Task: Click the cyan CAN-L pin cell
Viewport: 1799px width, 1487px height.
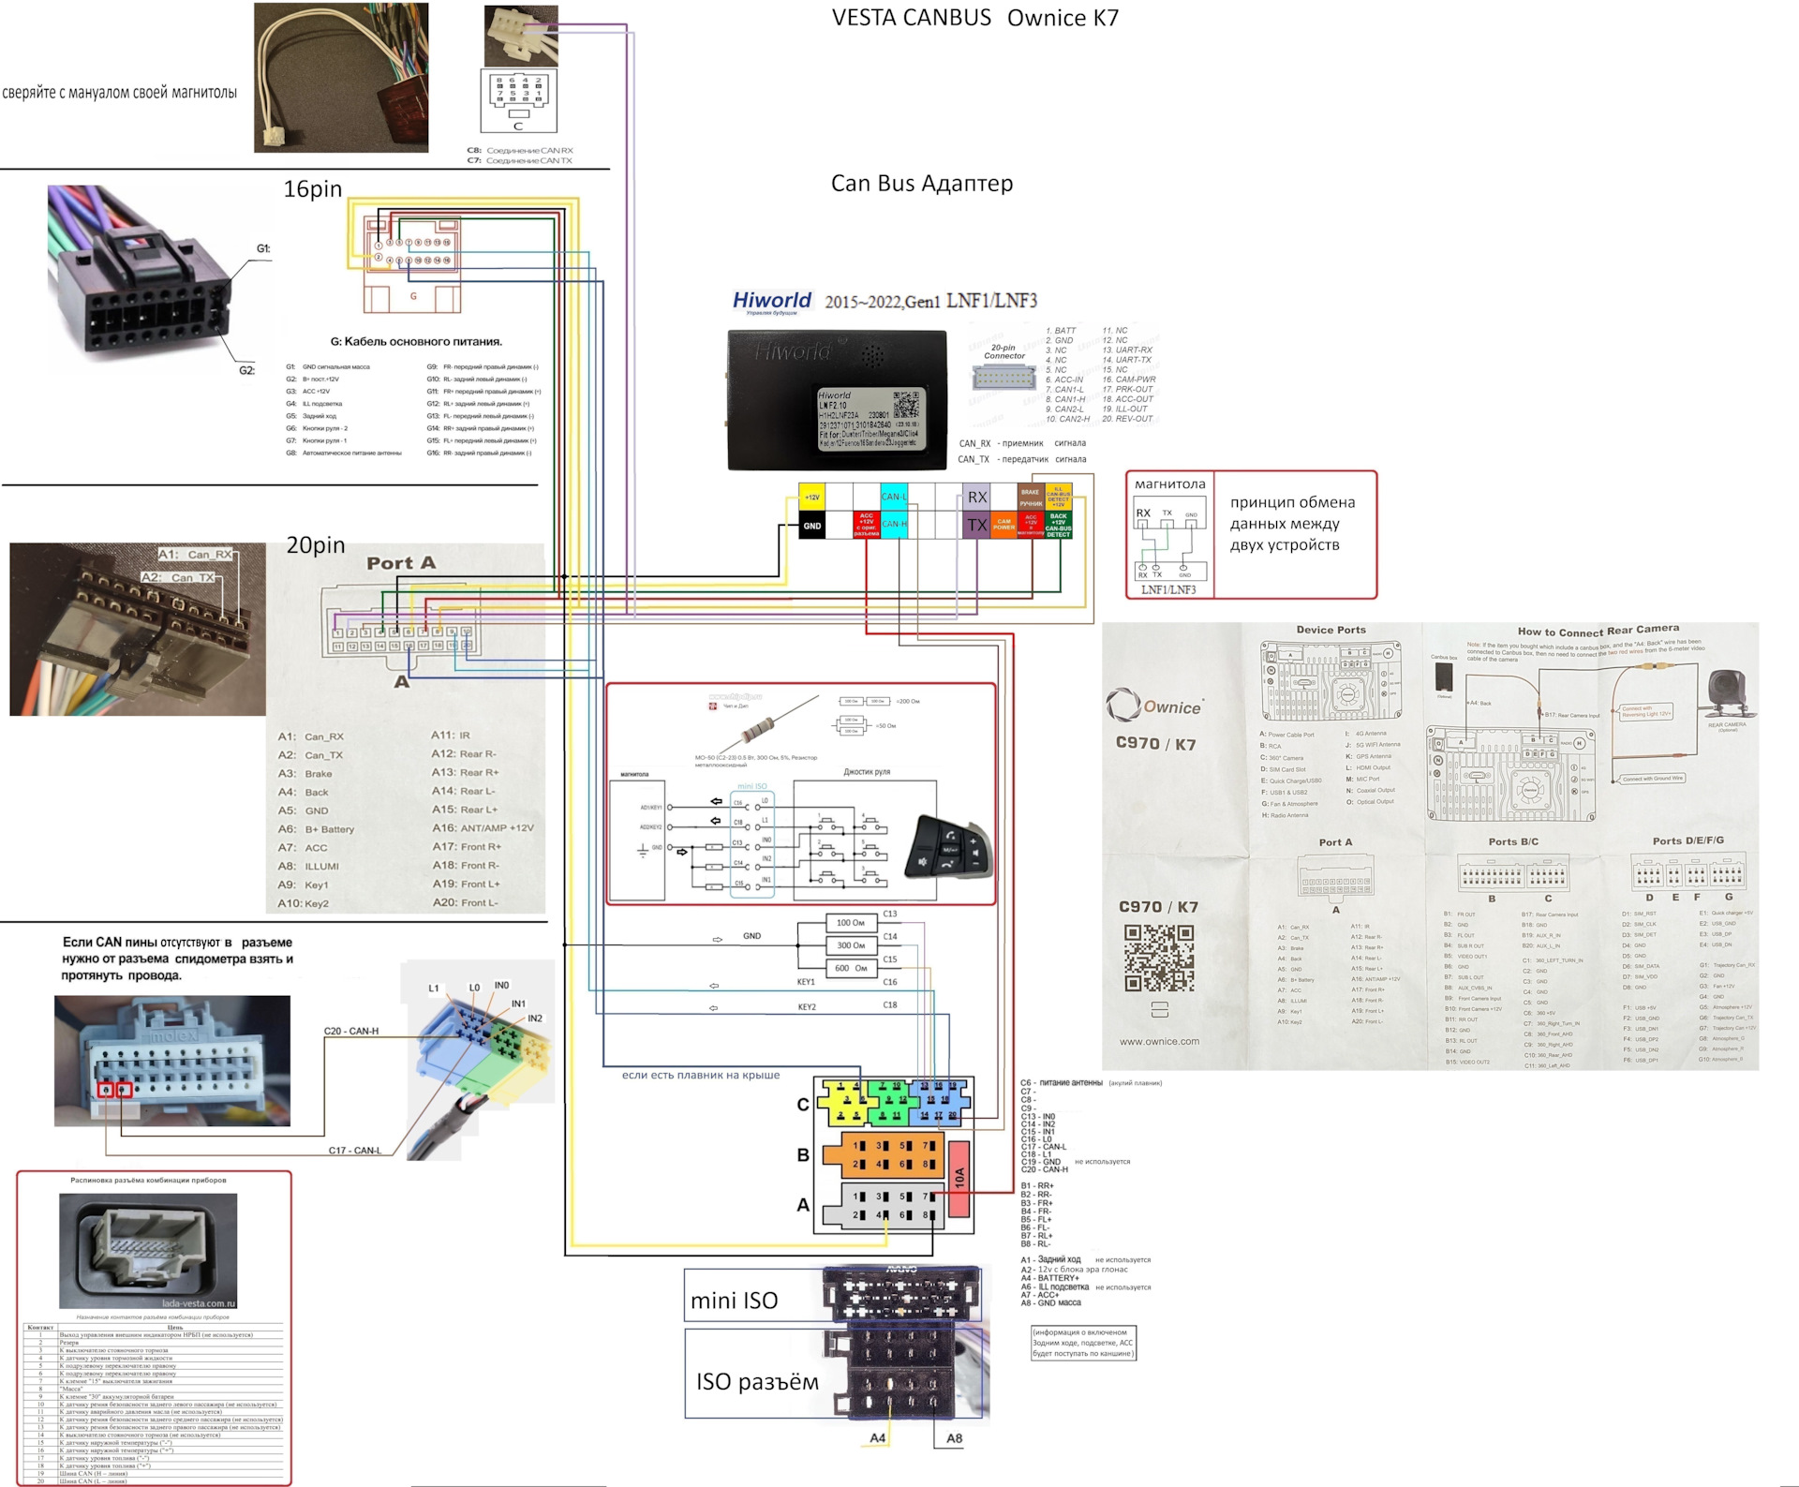Action: click(x=894, y=498)
